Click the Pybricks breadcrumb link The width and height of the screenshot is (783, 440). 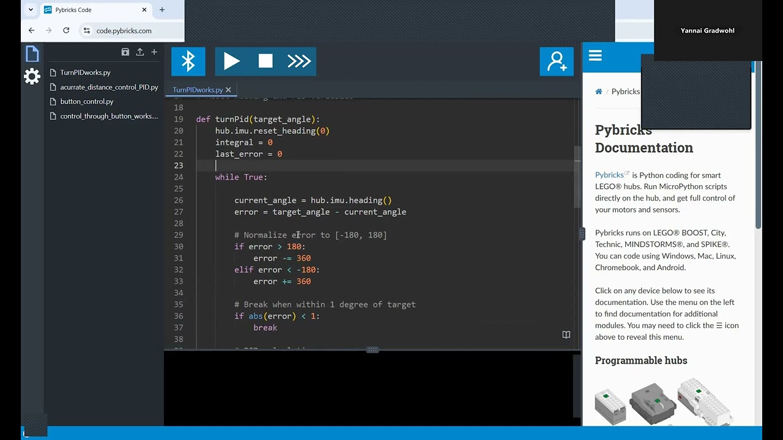(x=626, y=92)
